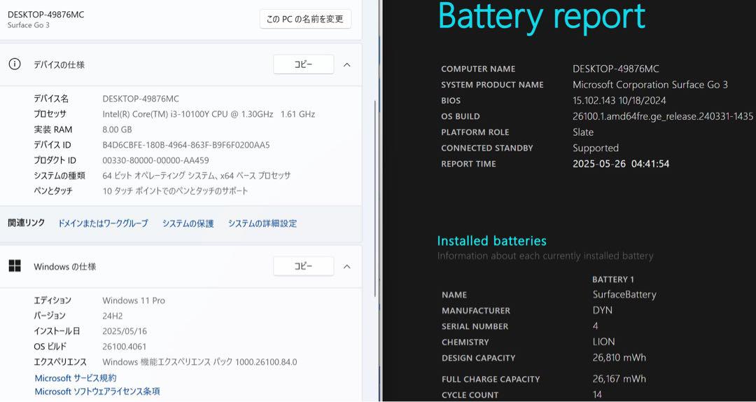Select the device name value DESKTOP-49876MC
This screenshot has height=402, width=756.
[141, 99]
